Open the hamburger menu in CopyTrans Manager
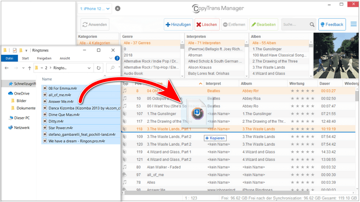This screenshot has height=202, width=360. 354,24
